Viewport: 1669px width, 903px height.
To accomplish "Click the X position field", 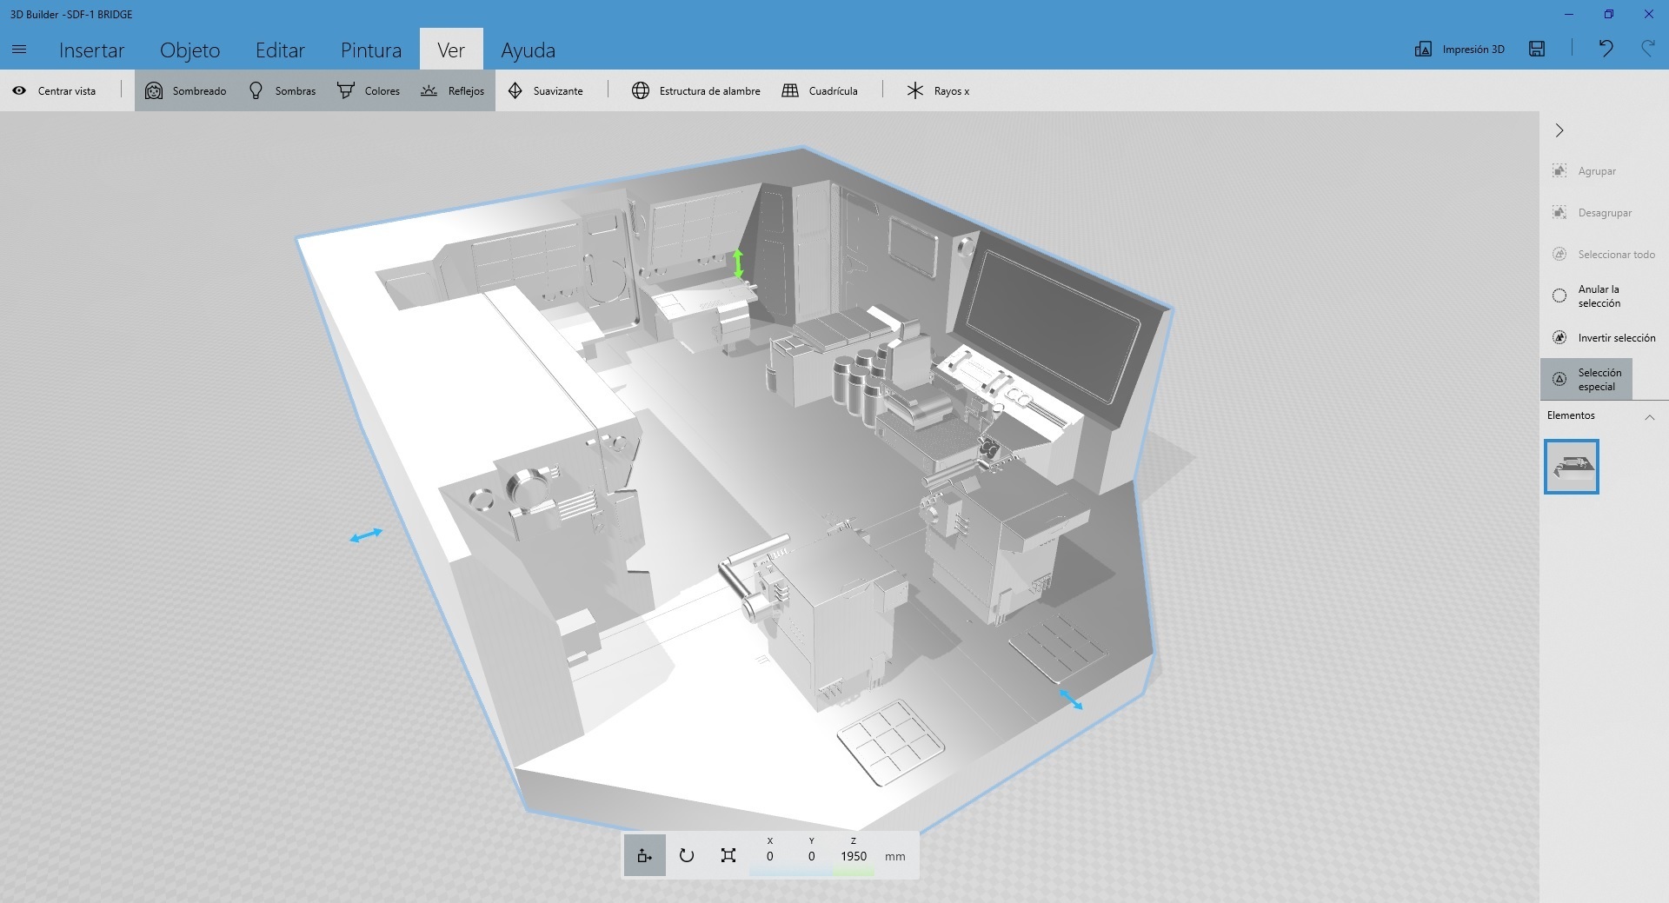I will (770, 856).
